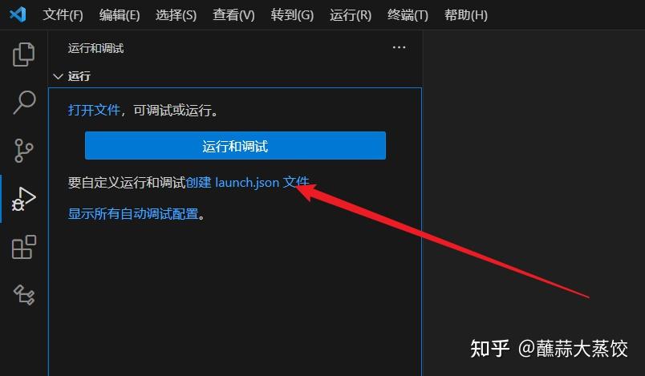Open the 运行(R) menu
The width and height of the screenshot is (645, 376).
351,15
